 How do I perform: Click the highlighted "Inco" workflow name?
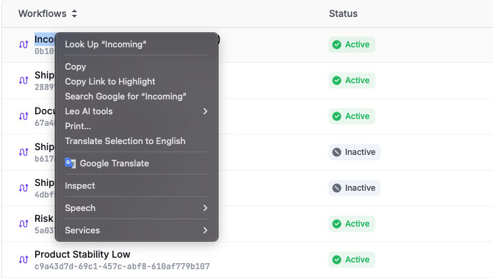[x=45, y=39]
